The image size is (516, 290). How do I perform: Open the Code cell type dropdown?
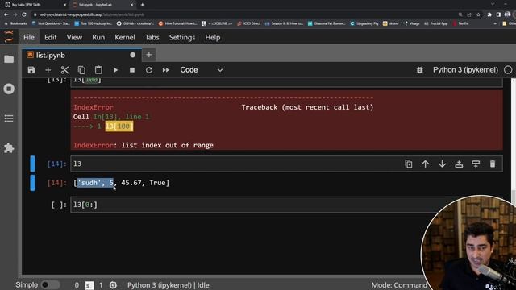(202, 70)
